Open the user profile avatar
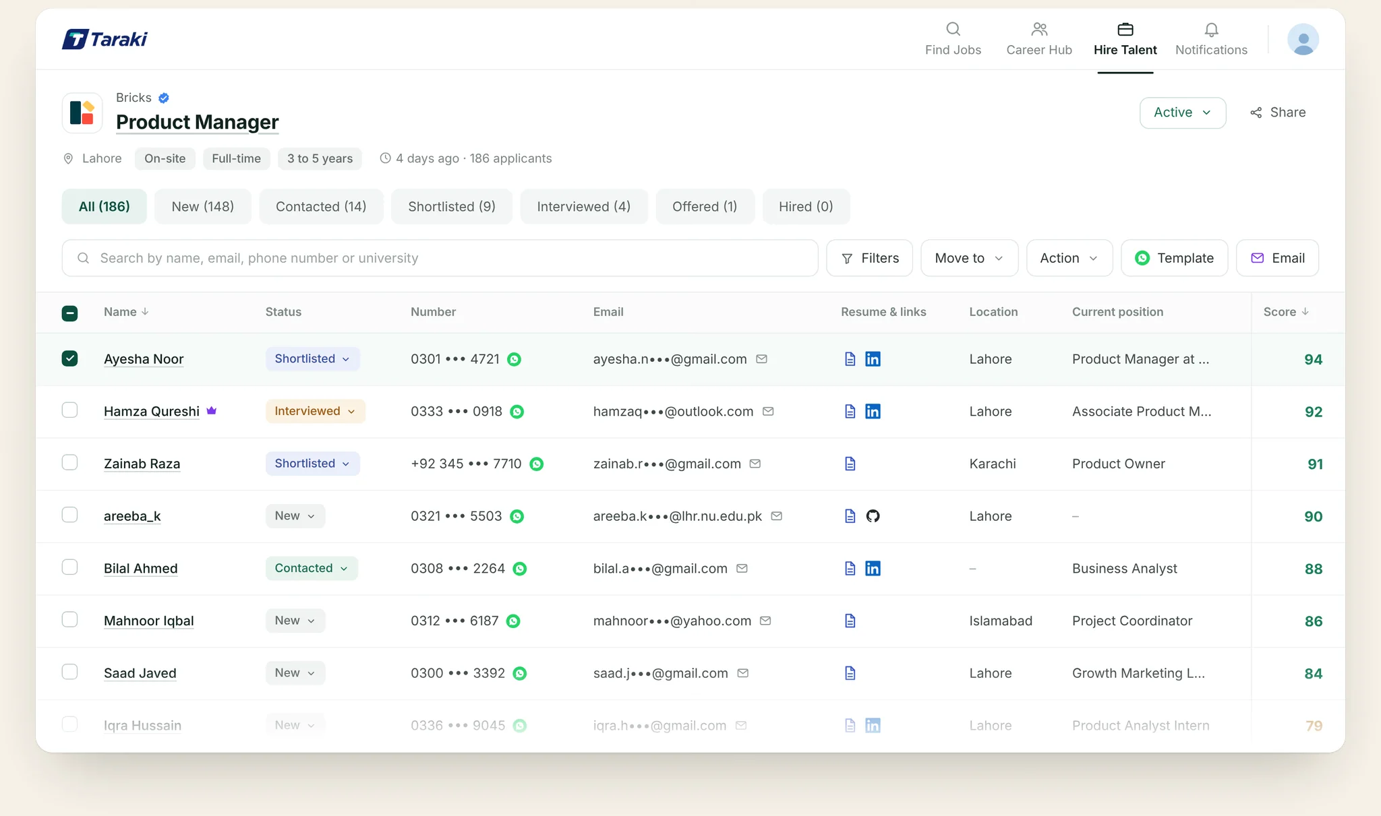1381x816 pixels. click(x=1303, y=39)
